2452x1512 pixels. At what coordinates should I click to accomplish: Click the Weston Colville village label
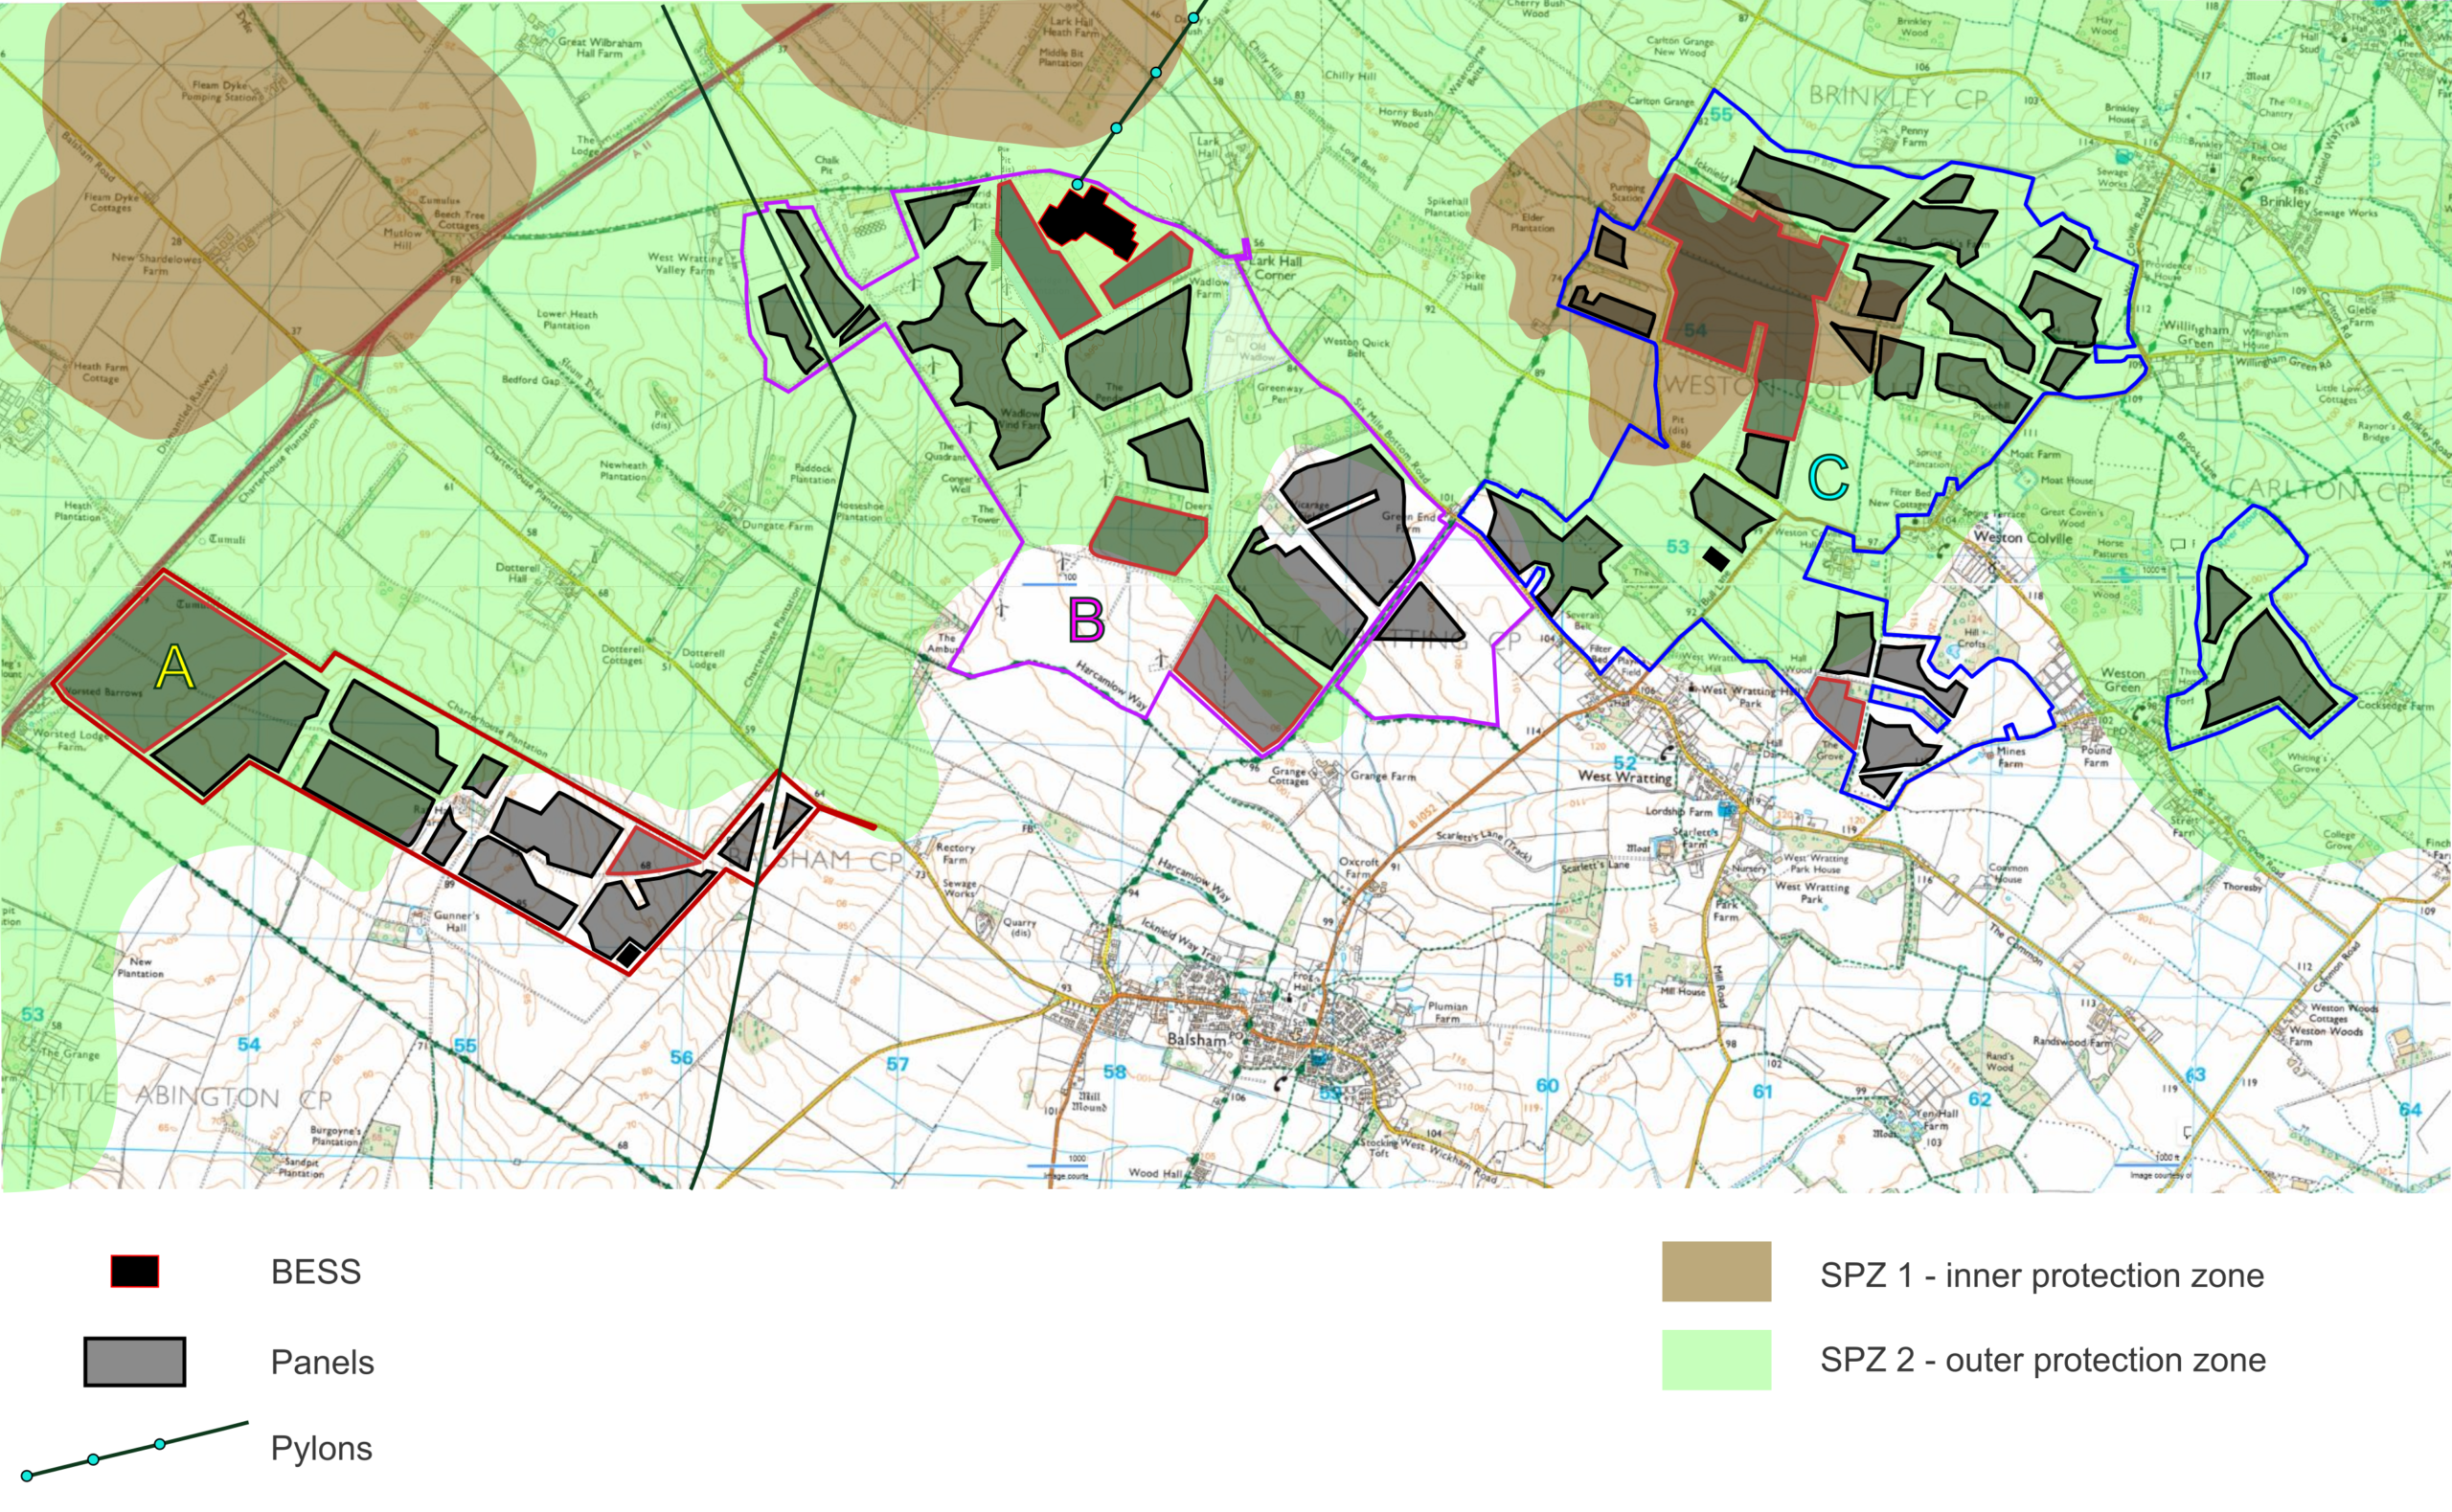pos(2024,537)
